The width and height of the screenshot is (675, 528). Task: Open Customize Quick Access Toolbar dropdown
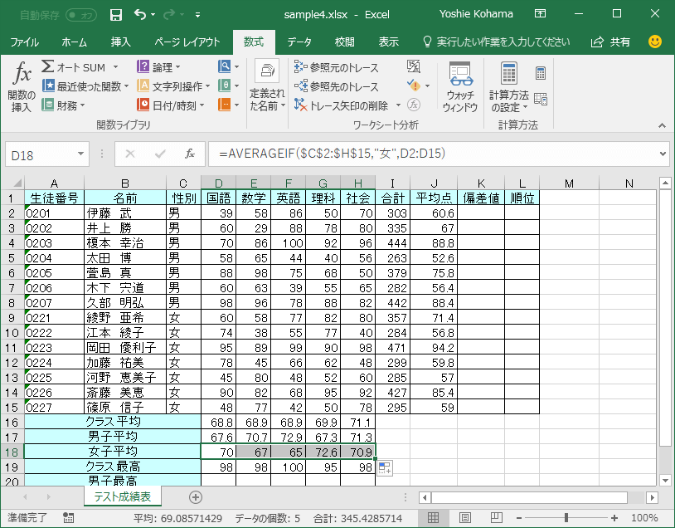[x=197, y=15]
